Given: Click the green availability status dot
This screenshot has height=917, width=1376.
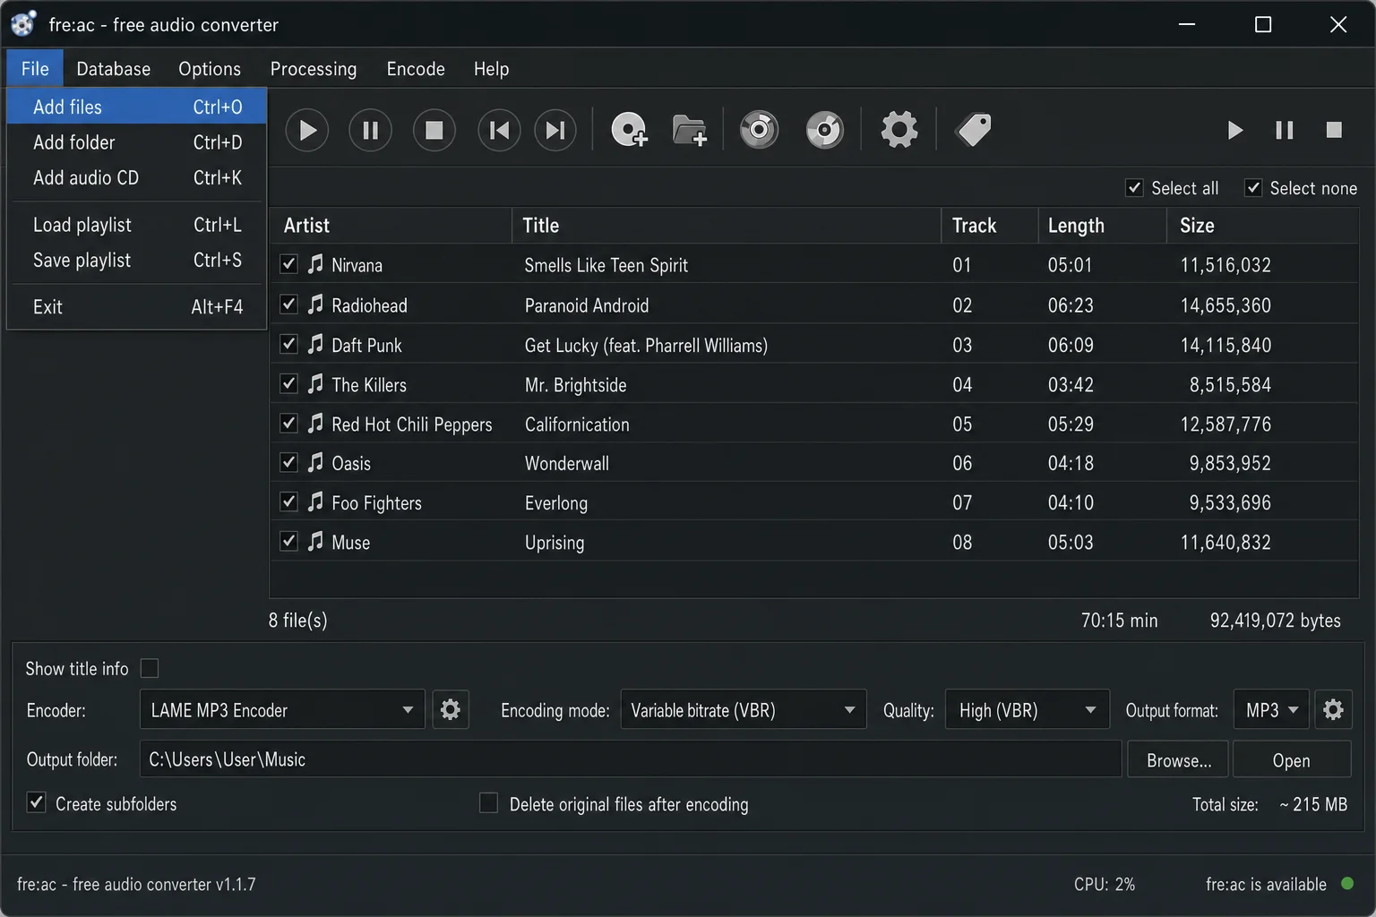Looking at the screenshot, I should click(x=1346, y=884).
